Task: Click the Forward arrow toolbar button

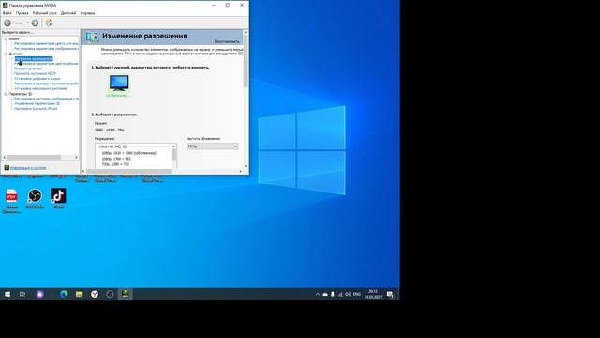Action: pos(35,23)
